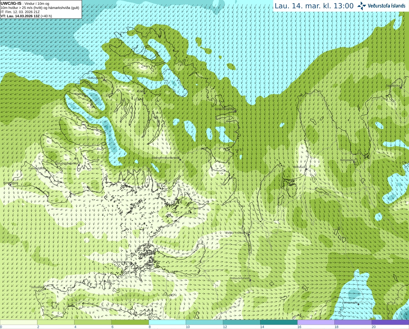Pick the 2–4 light green legend swatch
The height and width of the screenshot is (329, 409).
pyautogui.click(x=56, y=322)
